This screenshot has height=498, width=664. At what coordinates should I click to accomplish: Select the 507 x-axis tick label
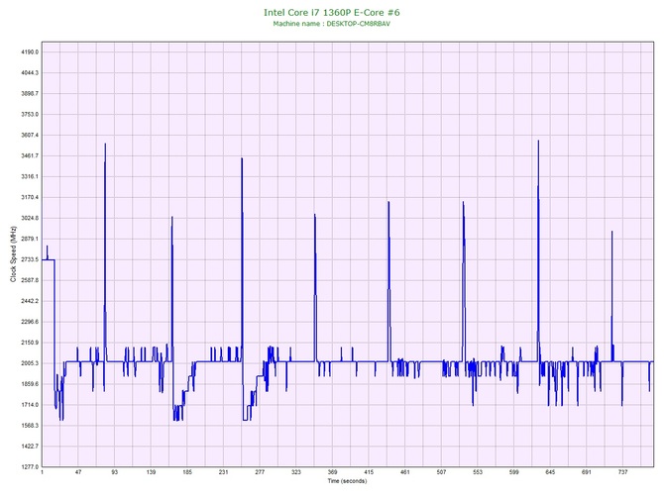[x=441, y=472]
